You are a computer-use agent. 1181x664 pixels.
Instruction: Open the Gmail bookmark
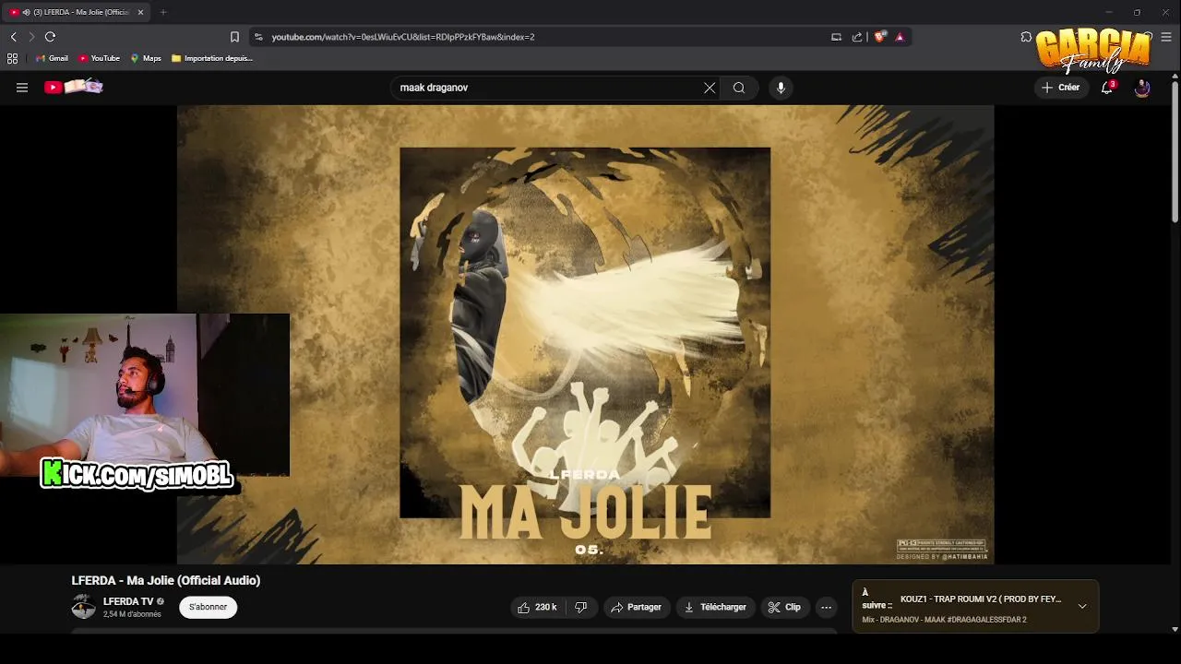coord(52,58)
